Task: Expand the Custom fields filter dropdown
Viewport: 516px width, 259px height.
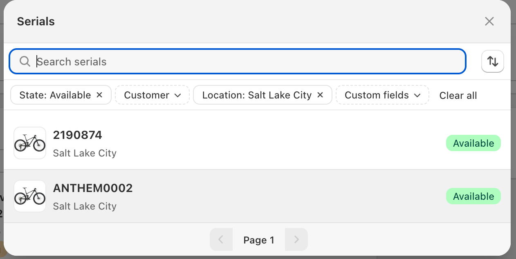Action: 382,95
